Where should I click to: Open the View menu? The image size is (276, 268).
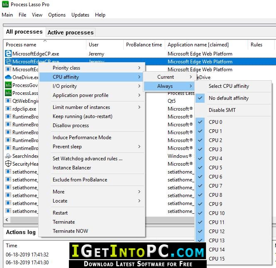[x=37, y=15]
